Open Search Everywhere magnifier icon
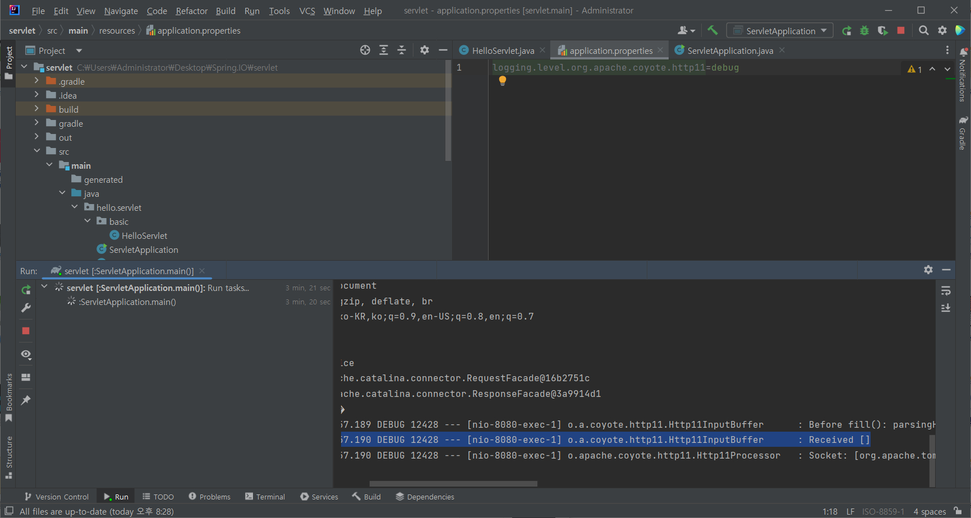 [x=923, y=31]
